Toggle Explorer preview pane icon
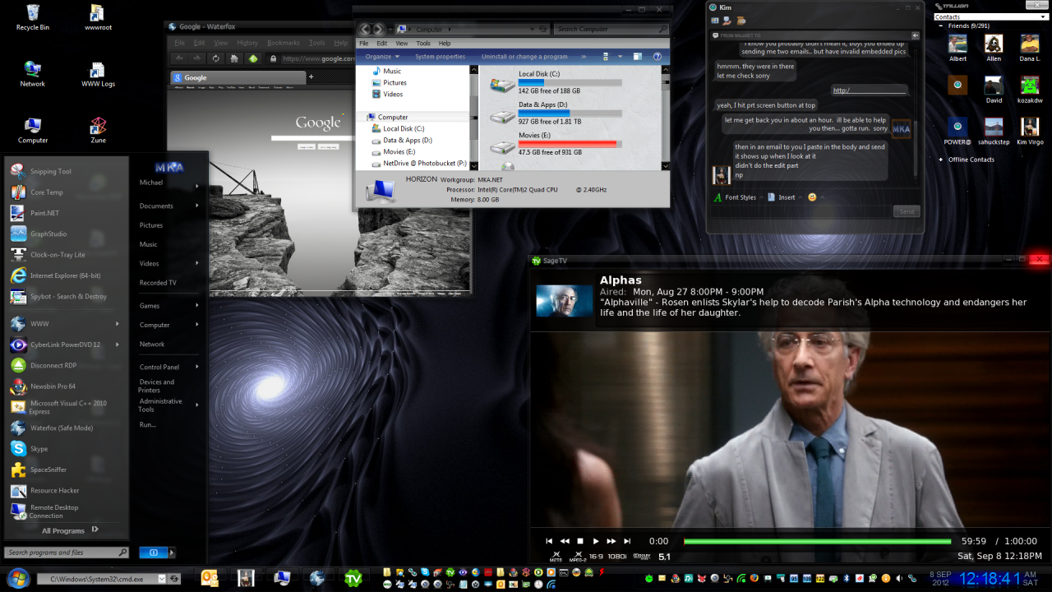 coord(637,57)
